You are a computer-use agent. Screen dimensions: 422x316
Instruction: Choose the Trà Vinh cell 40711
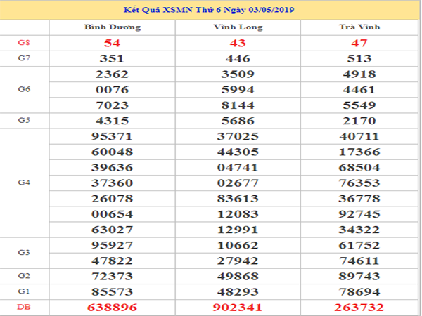[359, 136]
